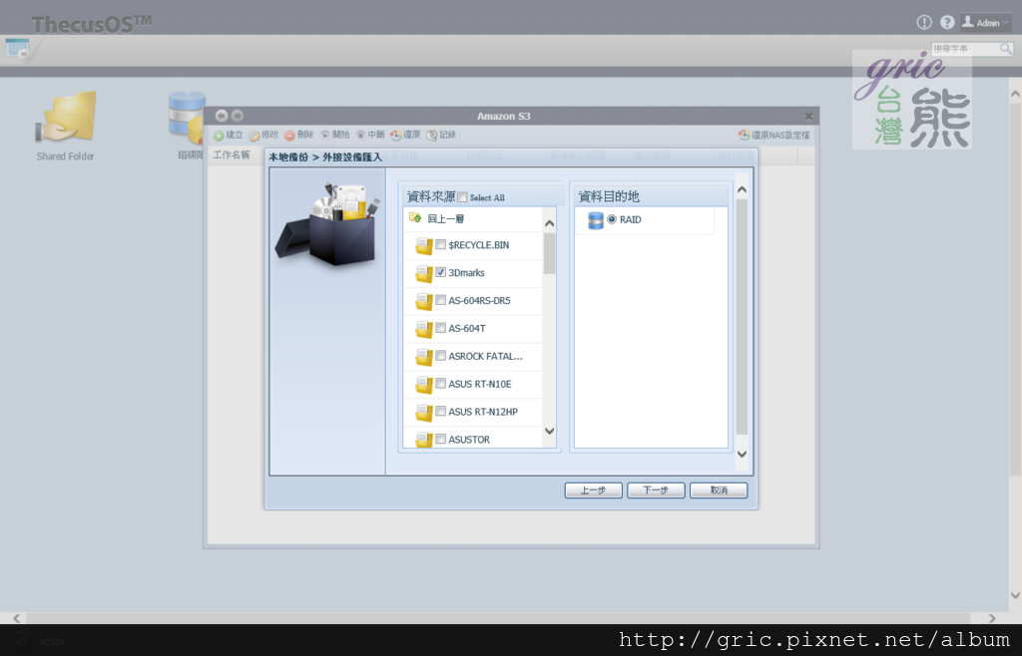Open the control panel icon at top left
The image size is (1022, 656).
tap(17, 48)
